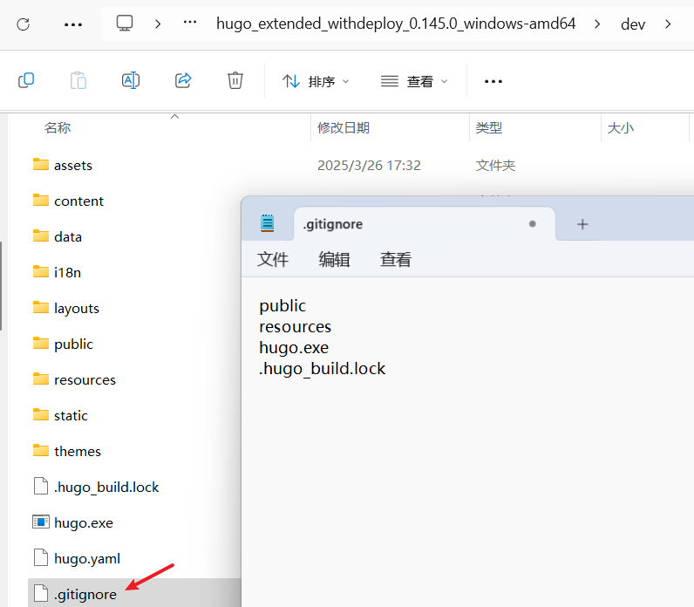The height and width of the screenshot is (607, 694).
Task: Click the Notepad app icon in title bar
Action: coord(267,224)
